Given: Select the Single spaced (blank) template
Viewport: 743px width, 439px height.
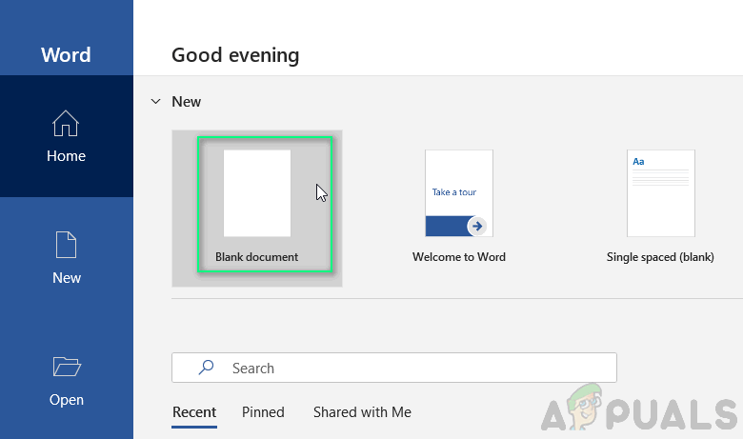Looking at the screenshot, I should click(x=660, y=193).
